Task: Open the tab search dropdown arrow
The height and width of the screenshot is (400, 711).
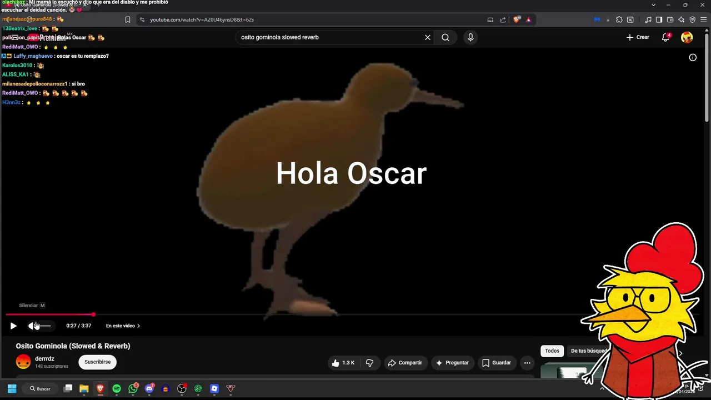Action: 653,4
